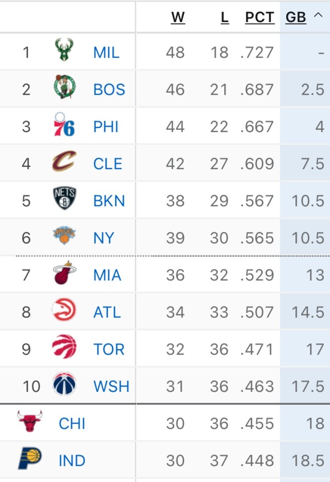
Task: Sort standings by W column
Action: point(178,18)
